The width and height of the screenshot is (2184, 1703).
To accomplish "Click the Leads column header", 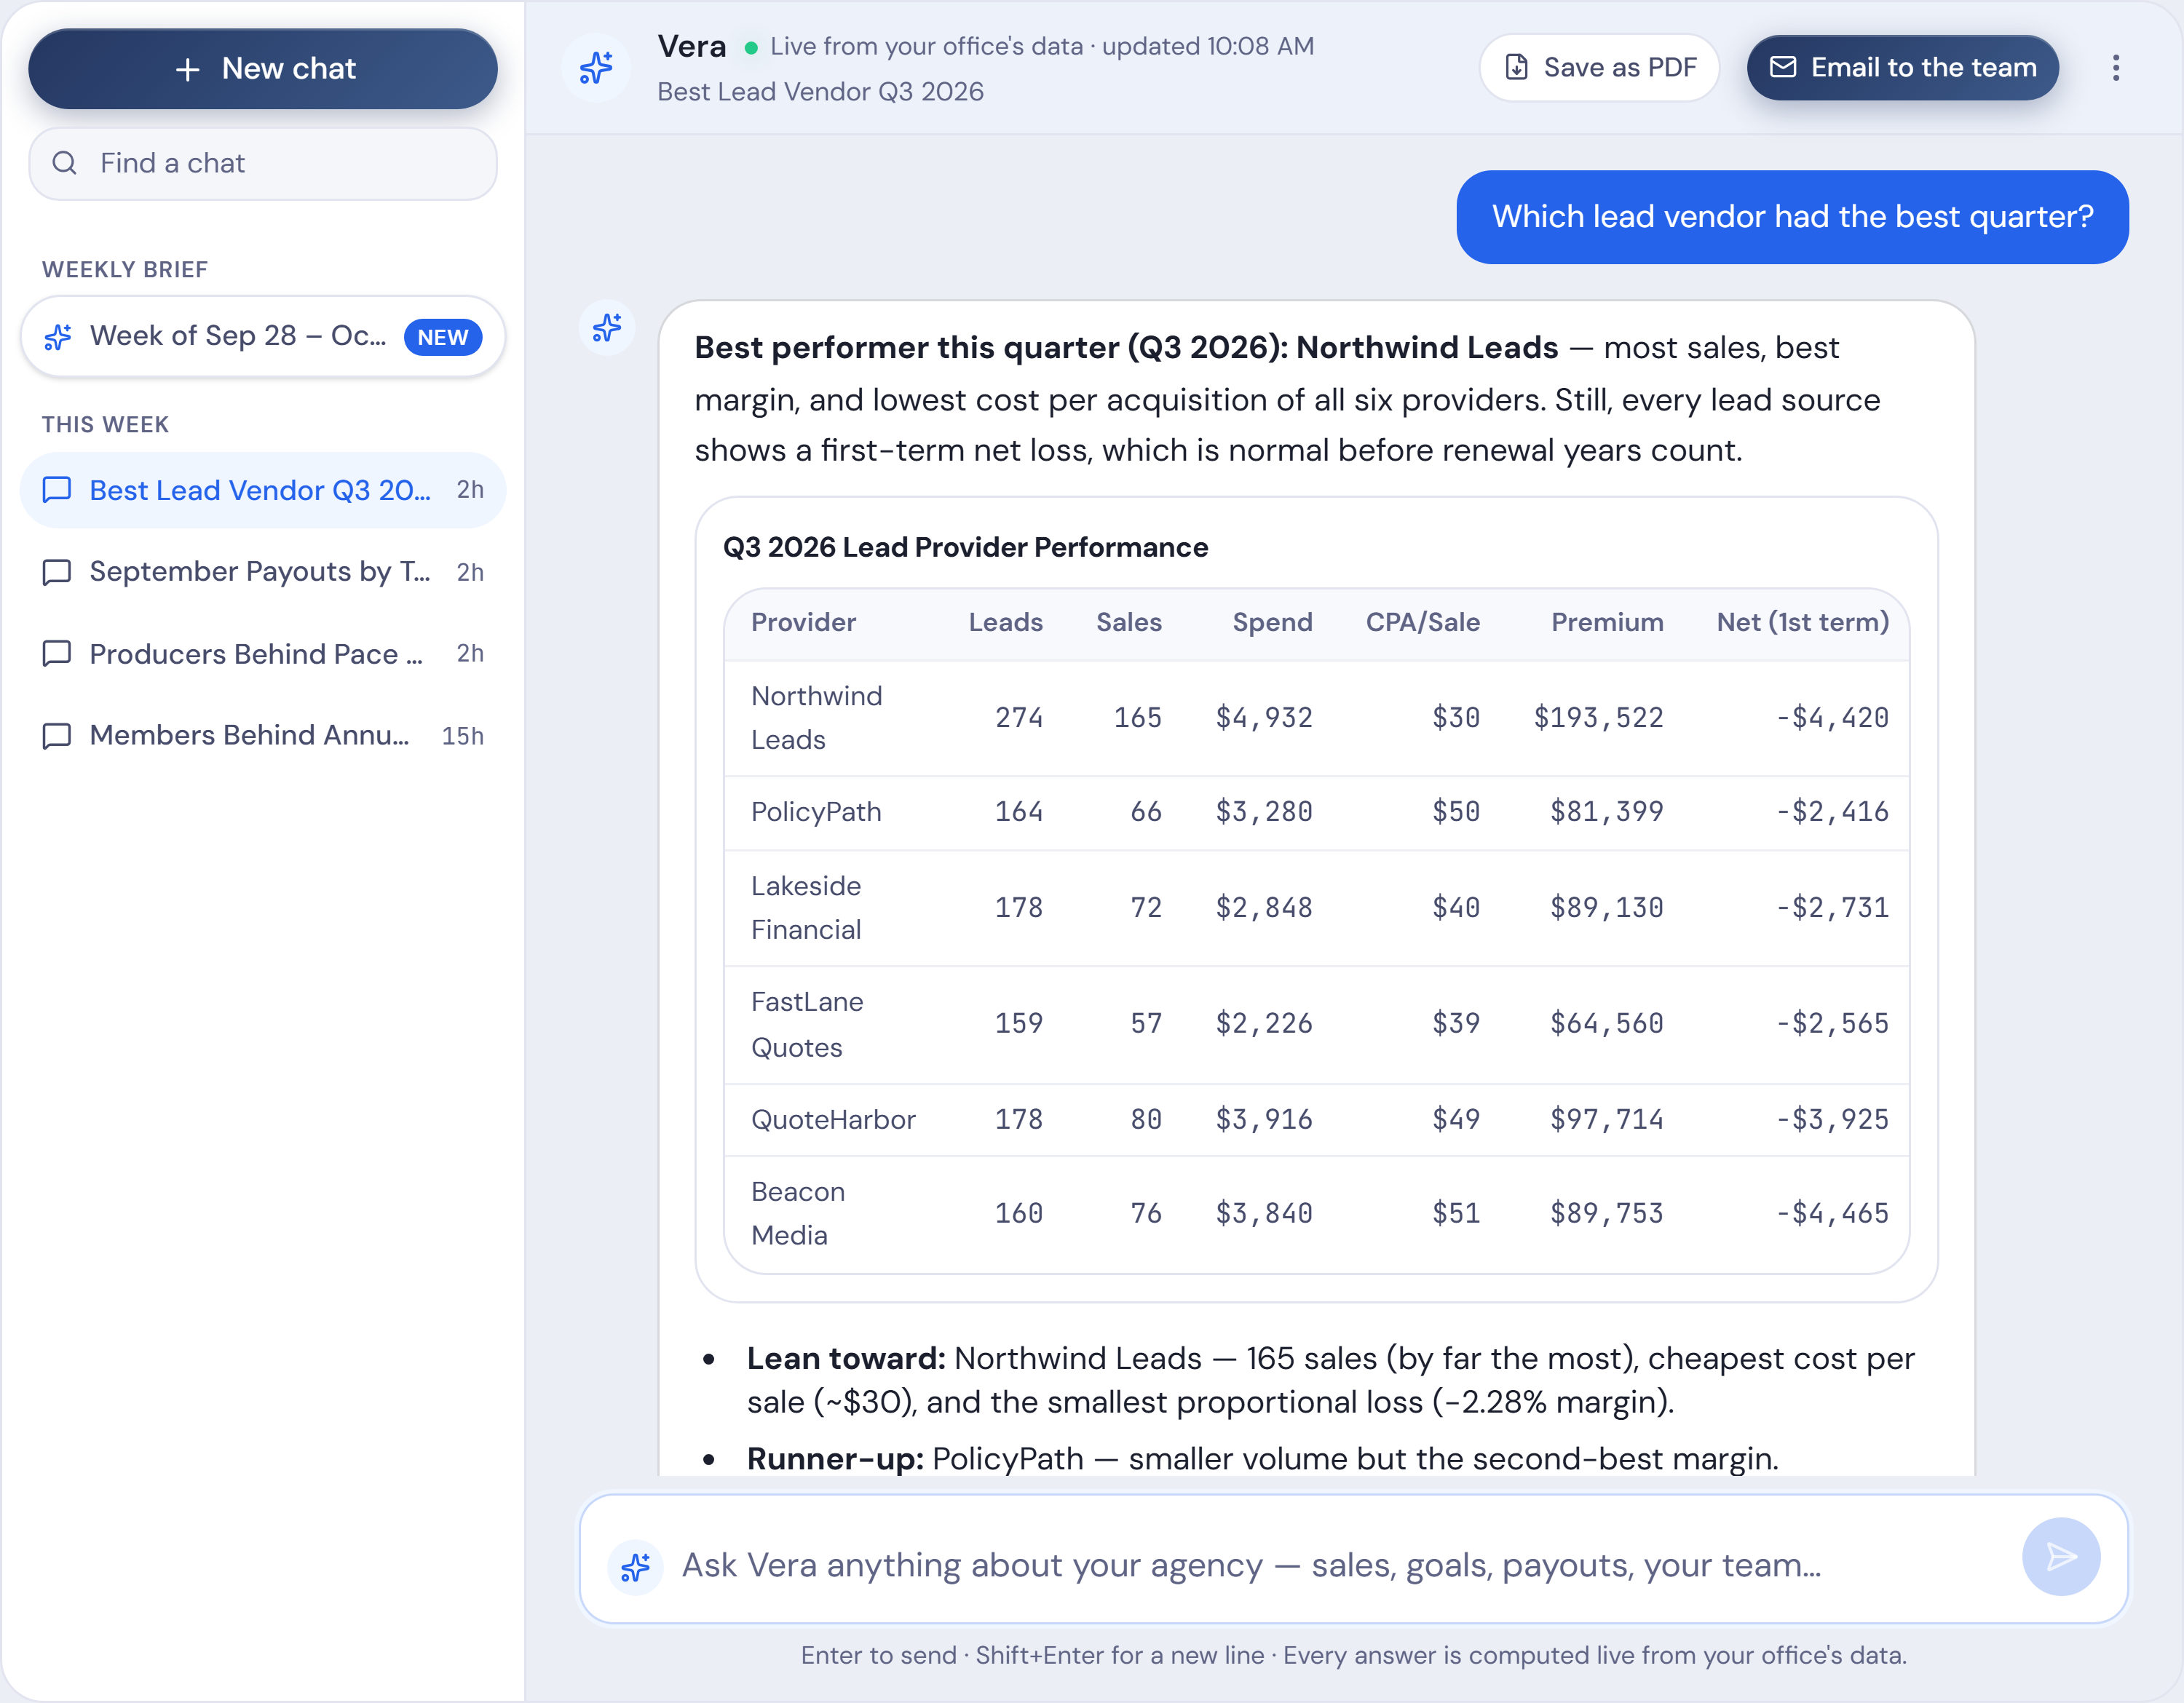I will point(1005,622).
